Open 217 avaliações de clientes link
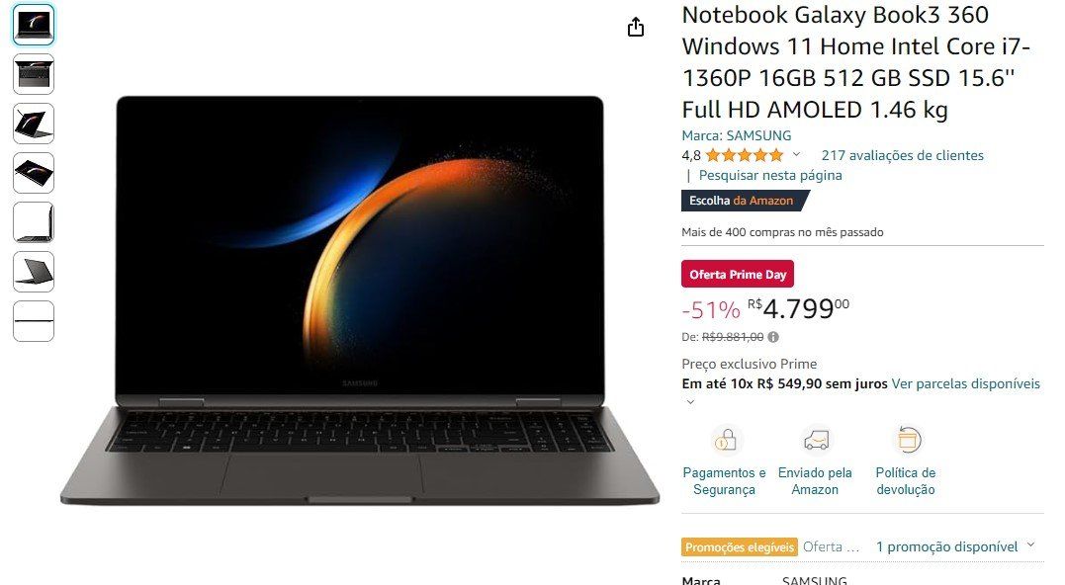Screen dimensions: 1065x585 (902, 155)
